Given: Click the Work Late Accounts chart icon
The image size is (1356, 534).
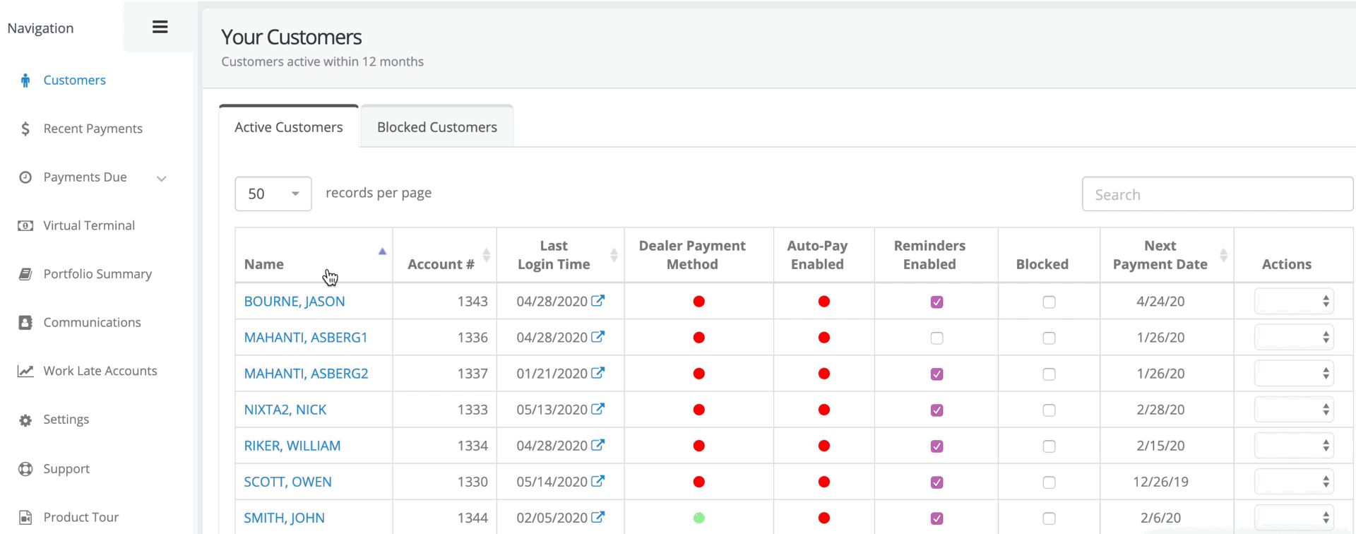Looking at the screenshot, I should 25,372.
